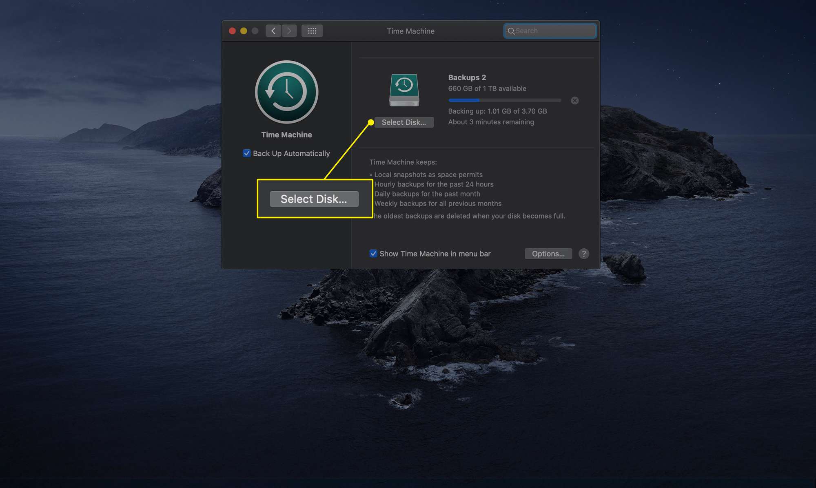Viewport: 816px width, 488px height.
Task: Click 'Daily backups for the past month'
Action: coord(427,194)
